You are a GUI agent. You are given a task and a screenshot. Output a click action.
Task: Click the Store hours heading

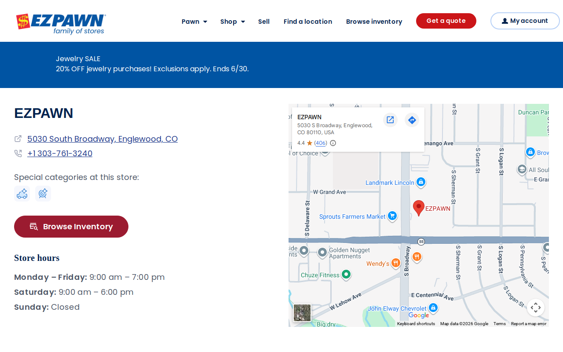point(37,258)
